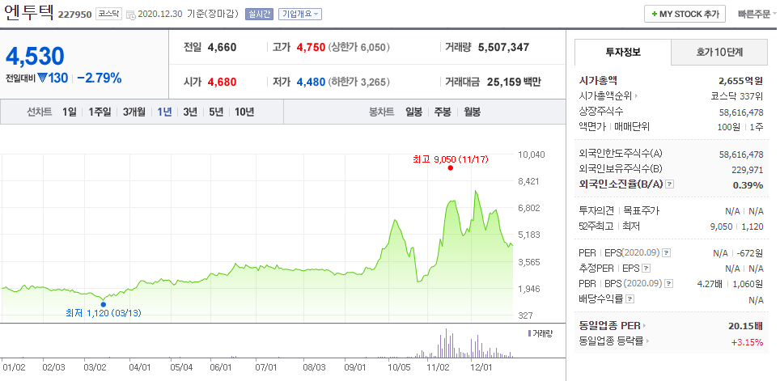Open help icon next to PBR BPS(2020.09)
This screenshot has width=780, height=381.
click(x=668, y=284)
